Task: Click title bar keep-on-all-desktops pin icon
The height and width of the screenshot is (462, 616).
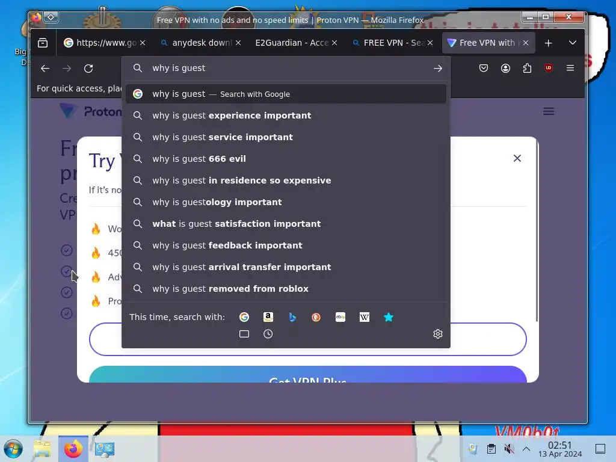Action: (51, 17)
